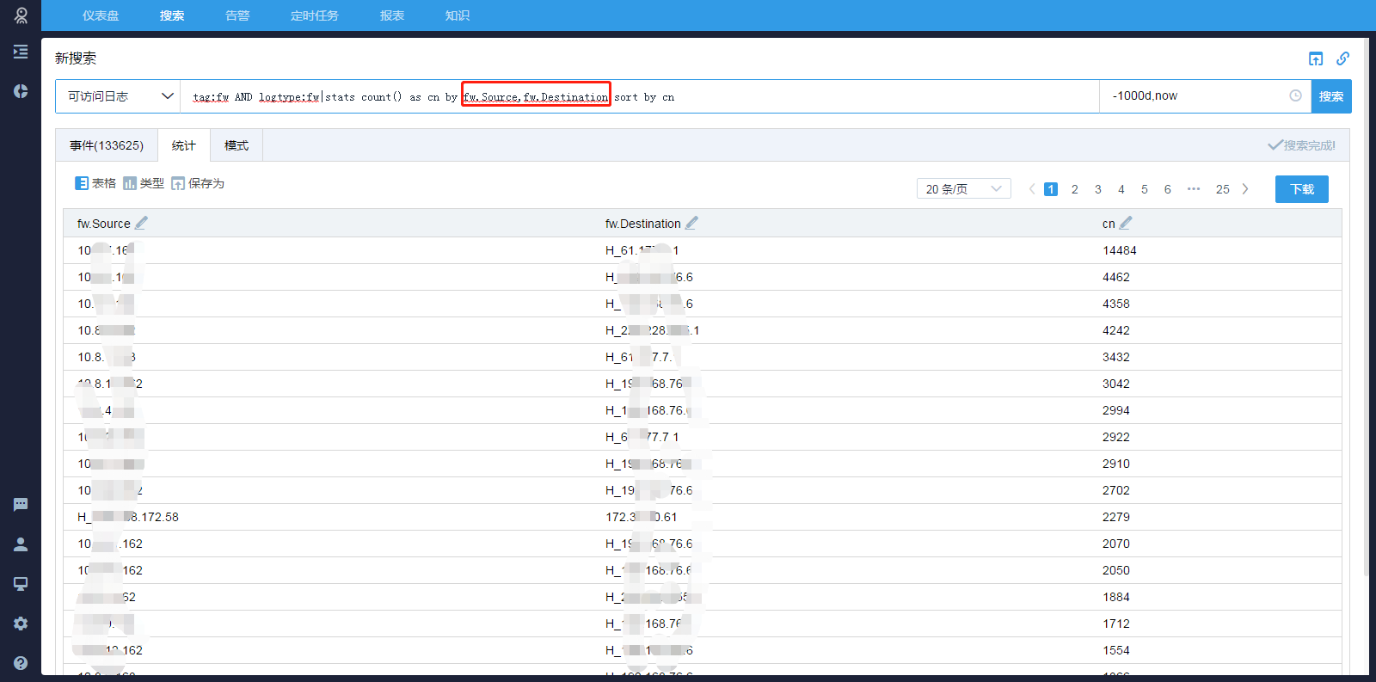Go to next results page arrow
Image resolution: width=1376 pixels, height=682 pixels.
[x=1245, y=189]
